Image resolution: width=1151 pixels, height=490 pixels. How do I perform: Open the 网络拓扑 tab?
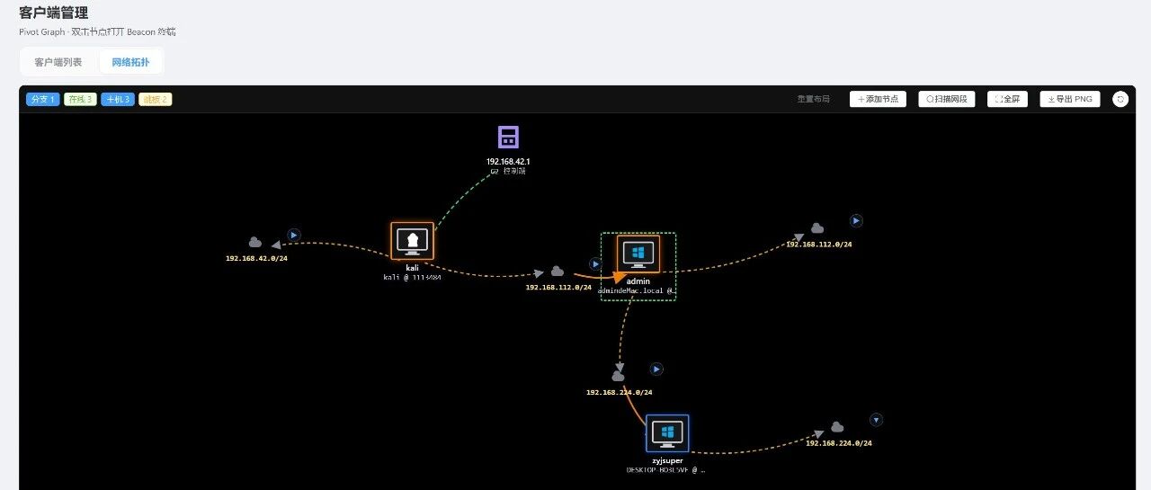tap(130, 62)
